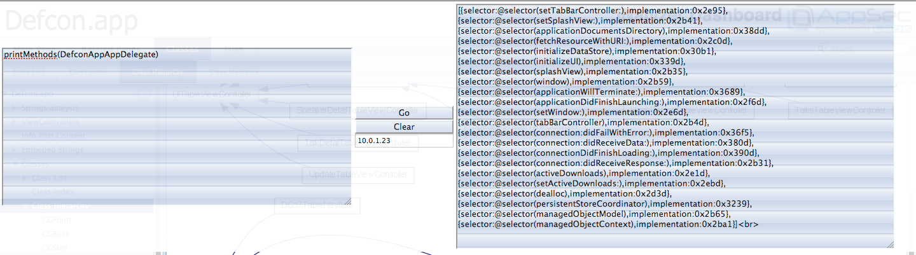Viewport: 916px width, 255px height.
Task: Select Class Index in the sidebar tree
Action: (x=53, y=192)
